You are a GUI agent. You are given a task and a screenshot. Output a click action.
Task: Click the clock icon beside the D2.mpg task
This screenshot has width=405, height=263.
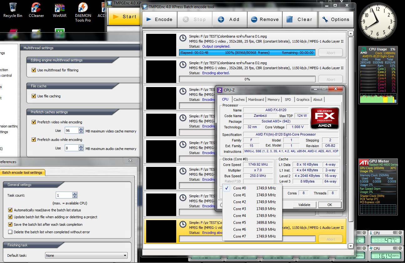point(182,64)
